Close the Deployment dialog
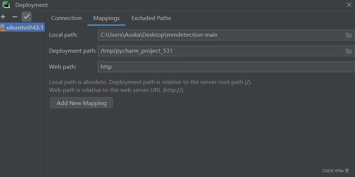Viewport: 355px width, 177px height. (x=349, y=5)
